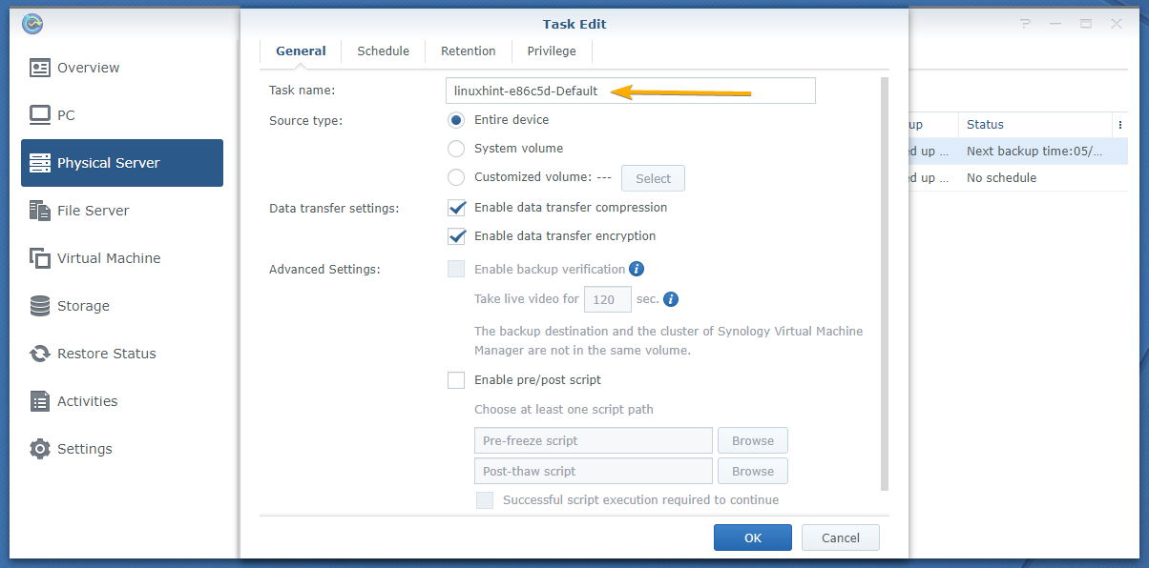1149x568 pixels.
Task: Open the Restore Status icon
Action: [40, 354]
